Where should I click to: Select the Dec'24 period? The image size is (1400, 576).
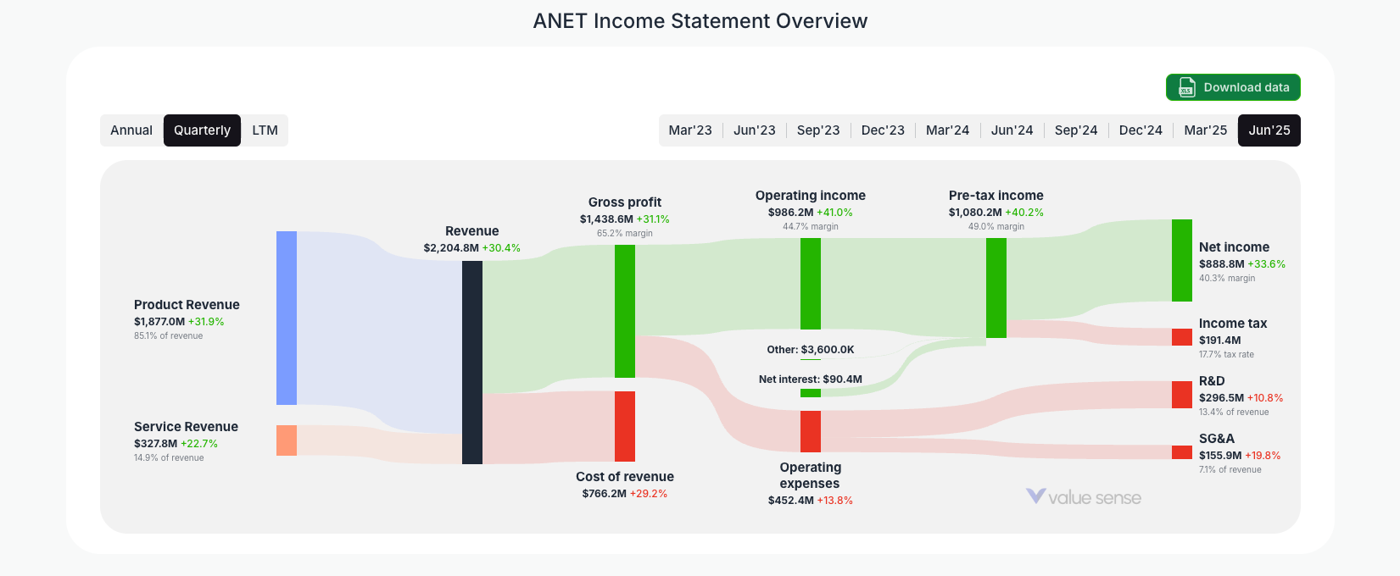(x=1141, y=130)
